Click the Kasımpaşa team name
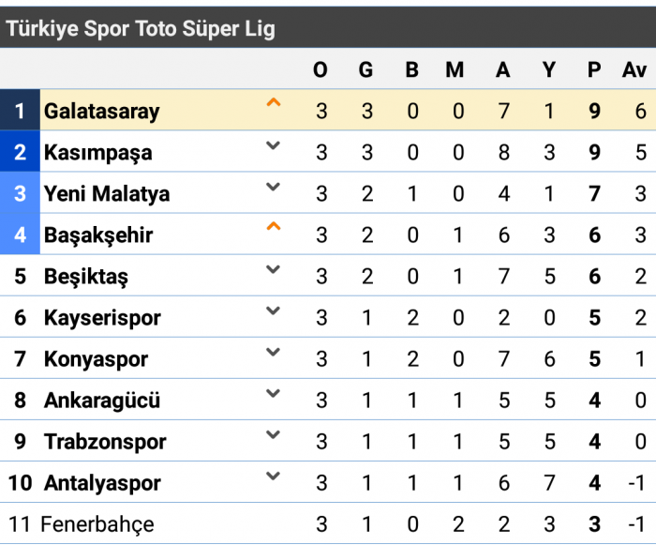 point(97,153)
